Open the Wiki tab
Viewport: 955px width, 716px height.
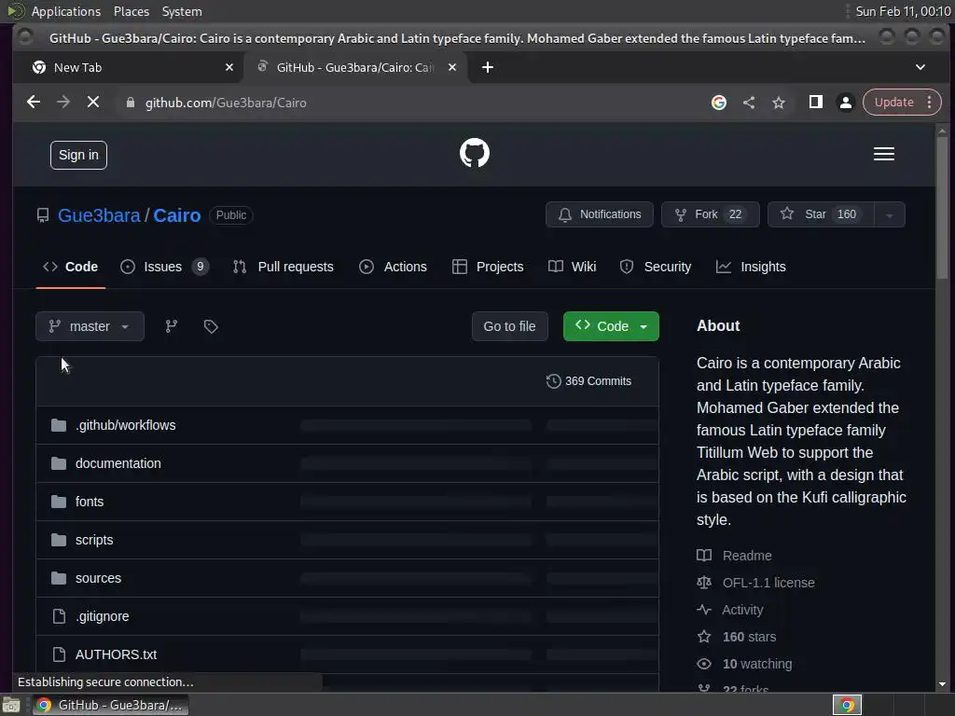[572, 267]
